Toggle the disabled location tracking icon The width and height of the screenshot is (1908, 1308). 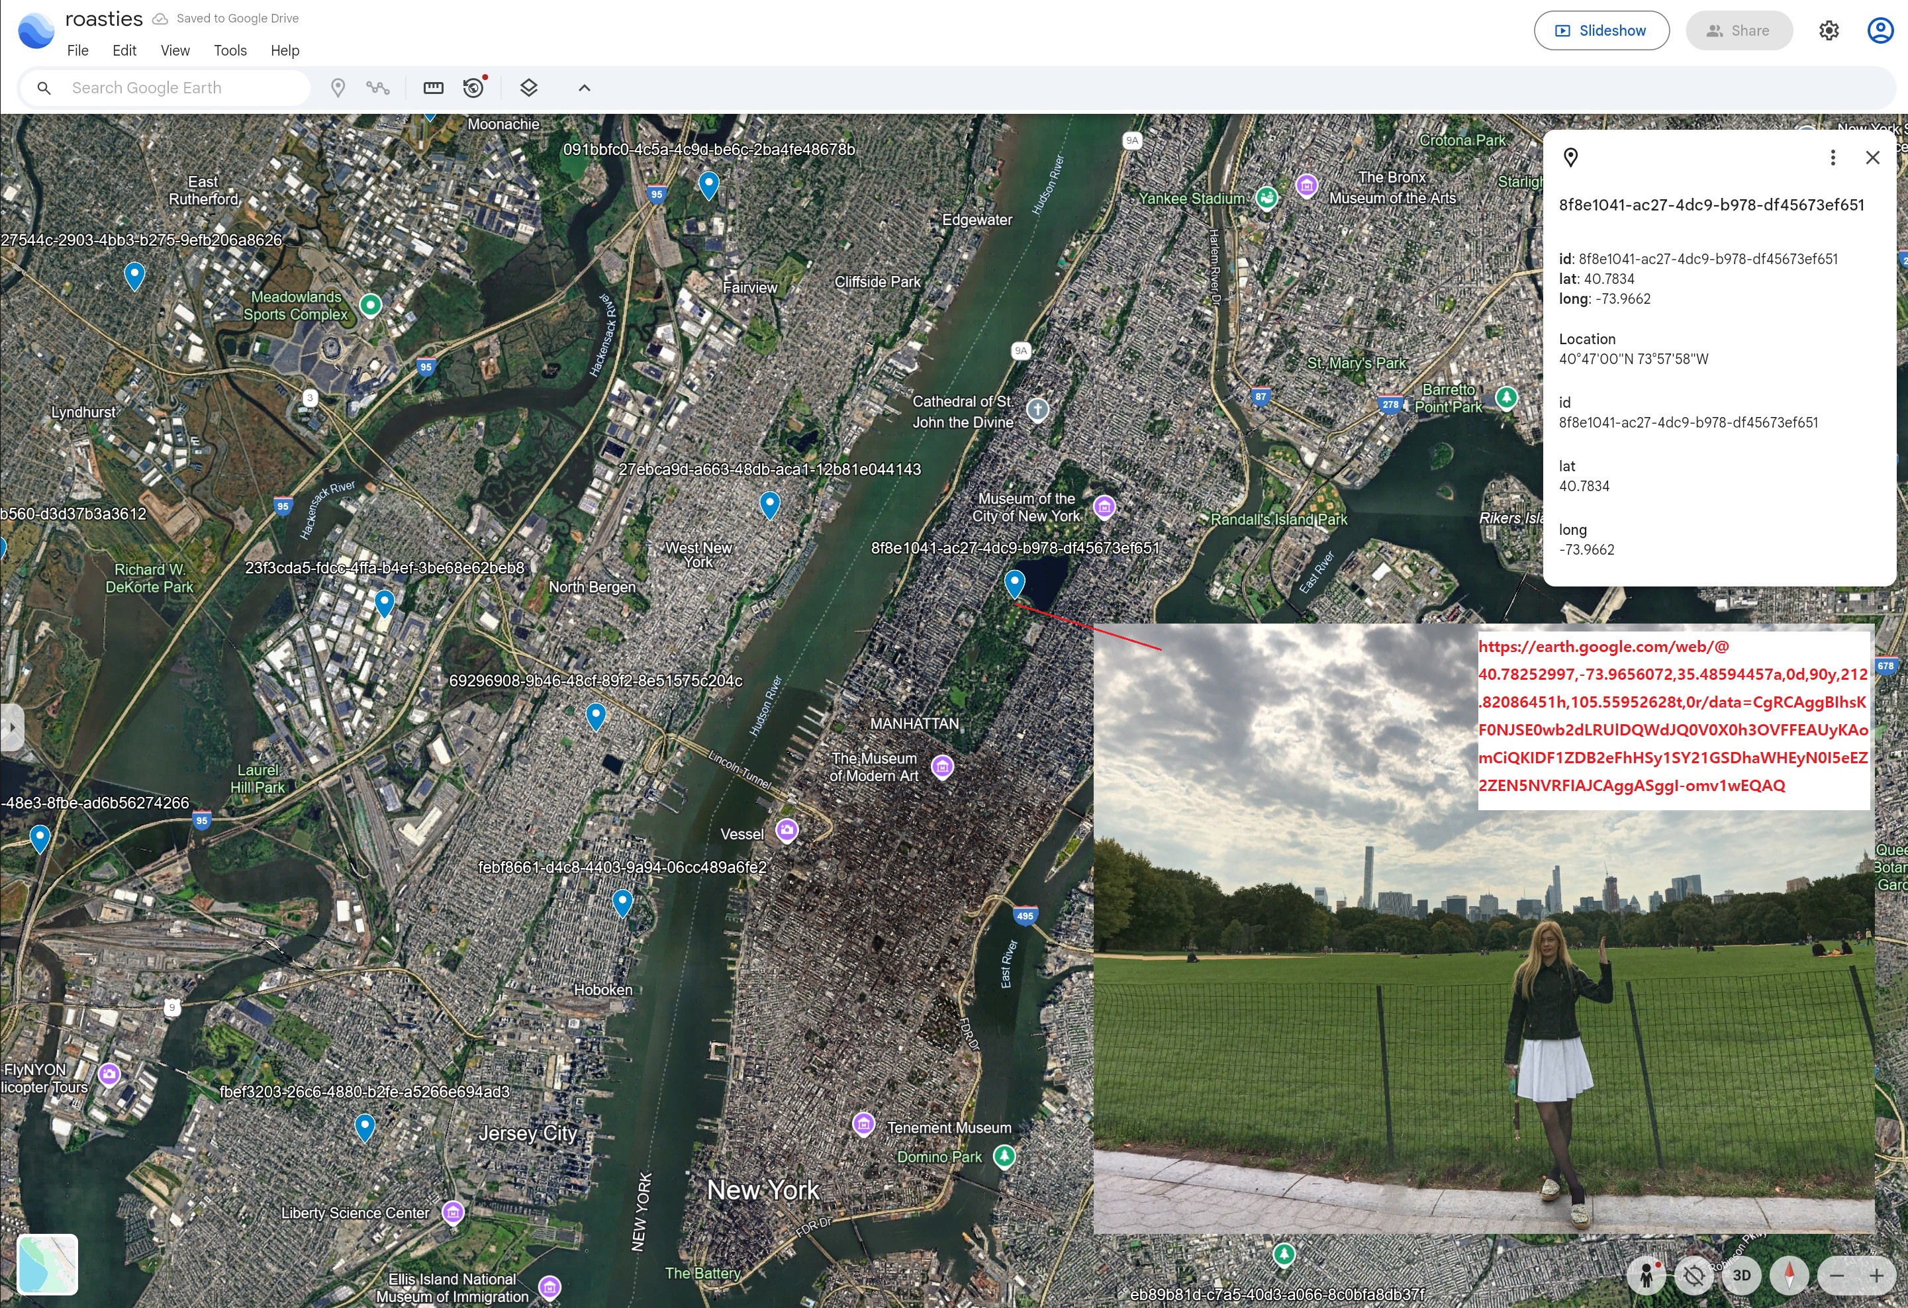1693,1276
